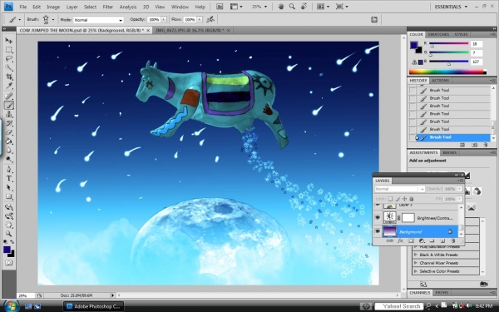Viewport: 499px width, 312px height.
Task: Select the Dodge tool
Action: [x=9, y=159]
